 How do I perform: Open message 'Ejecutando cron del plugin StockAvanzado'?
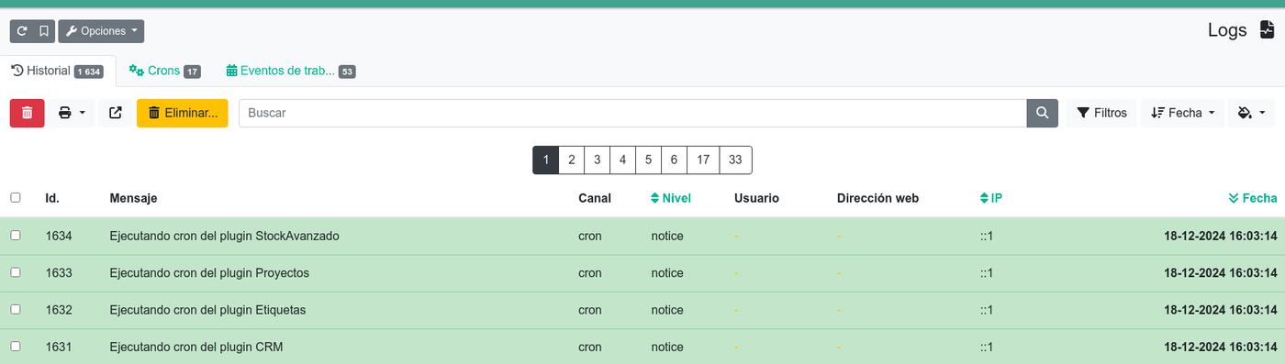(x=224, y=236)
